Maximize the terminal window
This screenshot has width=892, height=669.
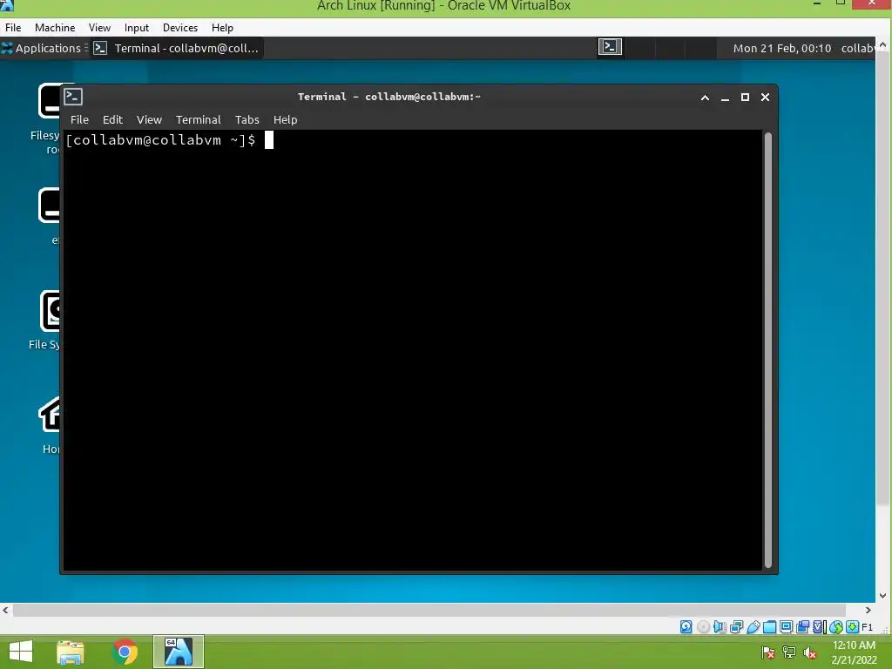[x=745, y=98]
